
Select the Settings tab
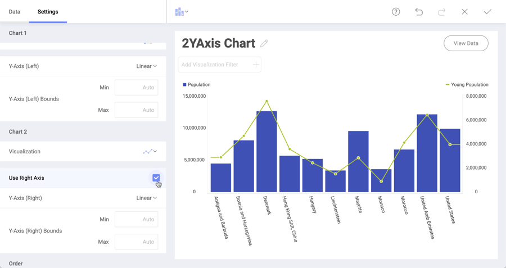click(48, 12)
